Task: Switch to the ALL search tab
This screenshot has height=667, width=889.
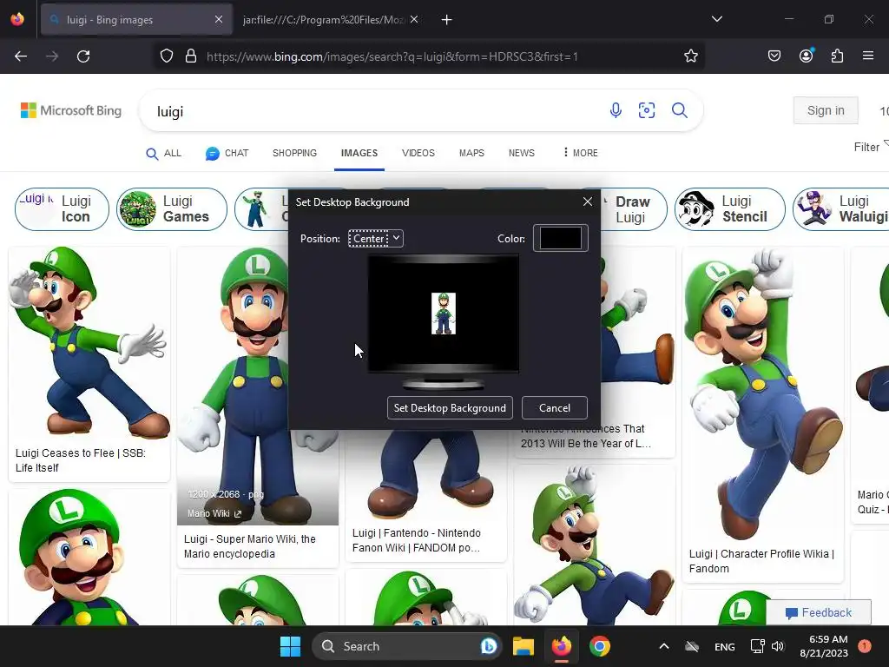Action: [x=164, y=153]
